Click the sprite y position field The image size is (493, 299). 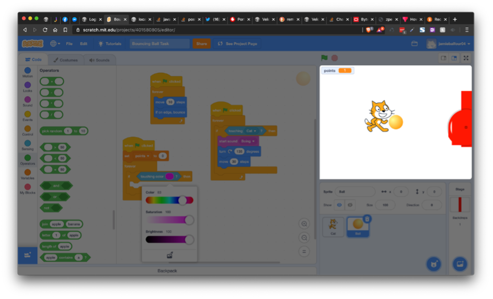coord(434,191)
